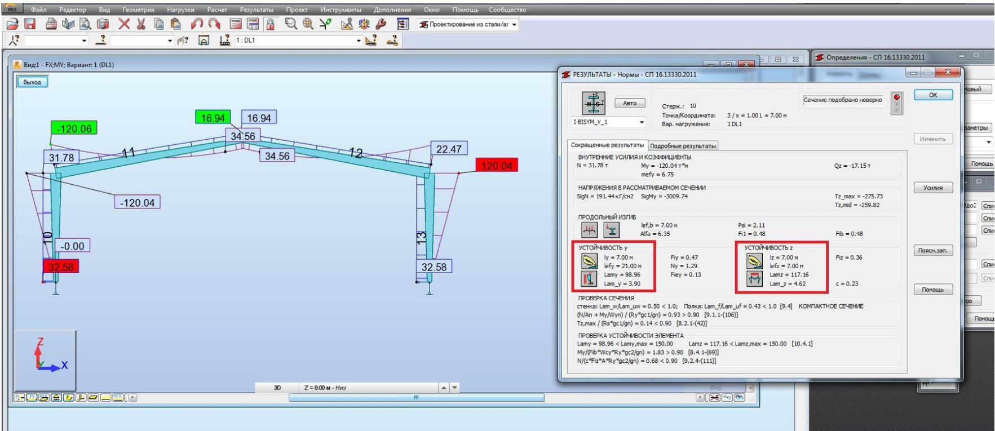Viewport: 995px width, 431px height.
Task: Click the Undo arrow icon
Action: click(196, 24)
